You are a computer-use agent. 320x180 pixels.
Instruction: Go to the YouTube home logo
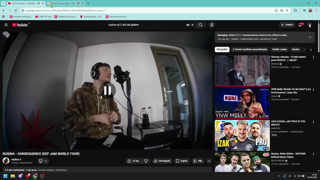(20, 25)
